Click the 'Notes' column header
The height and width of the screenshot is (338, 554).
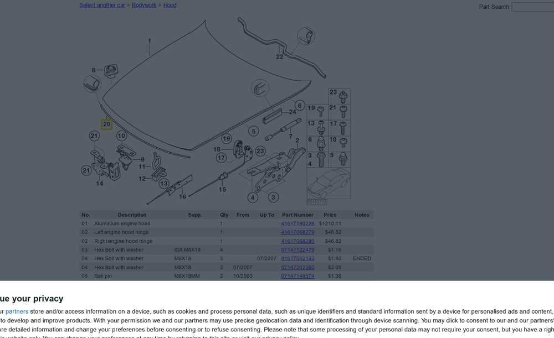point(362,215)
